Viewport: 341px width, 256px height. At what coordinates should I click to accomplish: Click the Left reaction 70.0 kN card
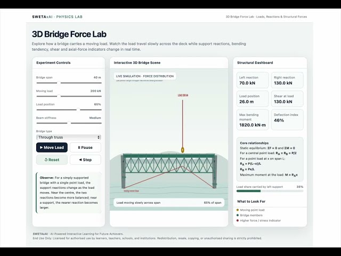253,81
